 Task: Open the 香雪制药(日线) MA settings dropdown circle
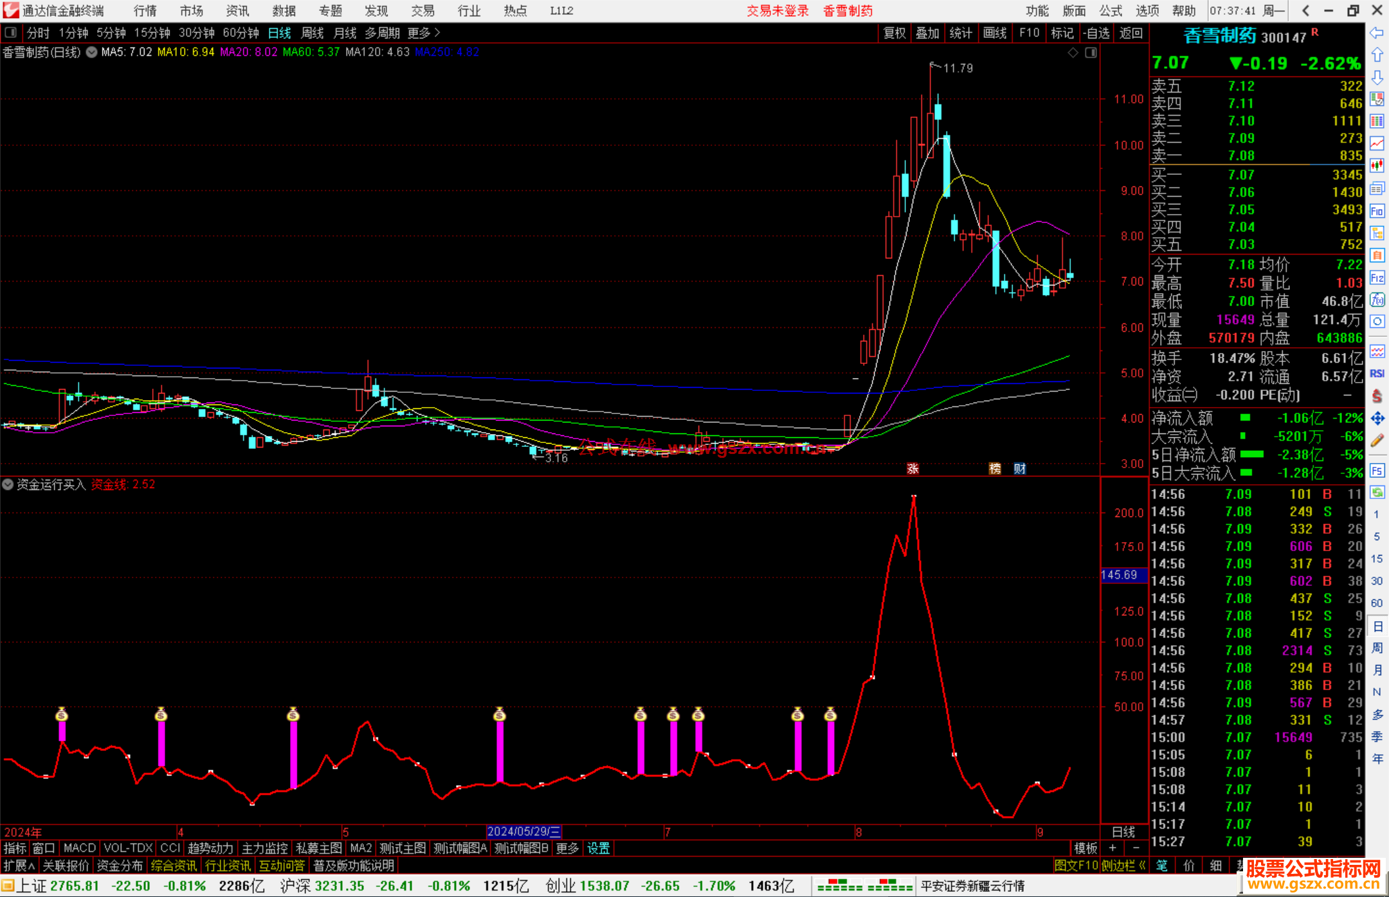coord(91,52)
